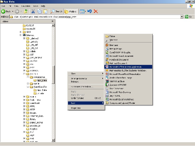Create new Microsoft Excel Worksheet
The image size is (195, 146).
[x=121, y=99]
